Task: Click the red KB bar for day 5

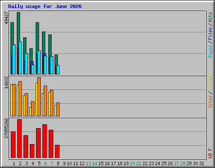Action: [38, 143]
